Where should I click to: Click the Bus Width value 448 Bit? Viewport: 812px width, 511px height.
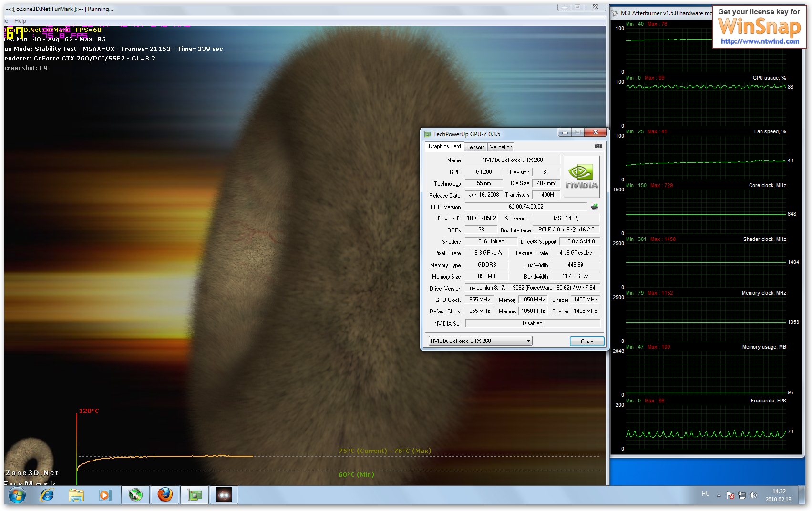pyautogui.click(x=575, y=265)
